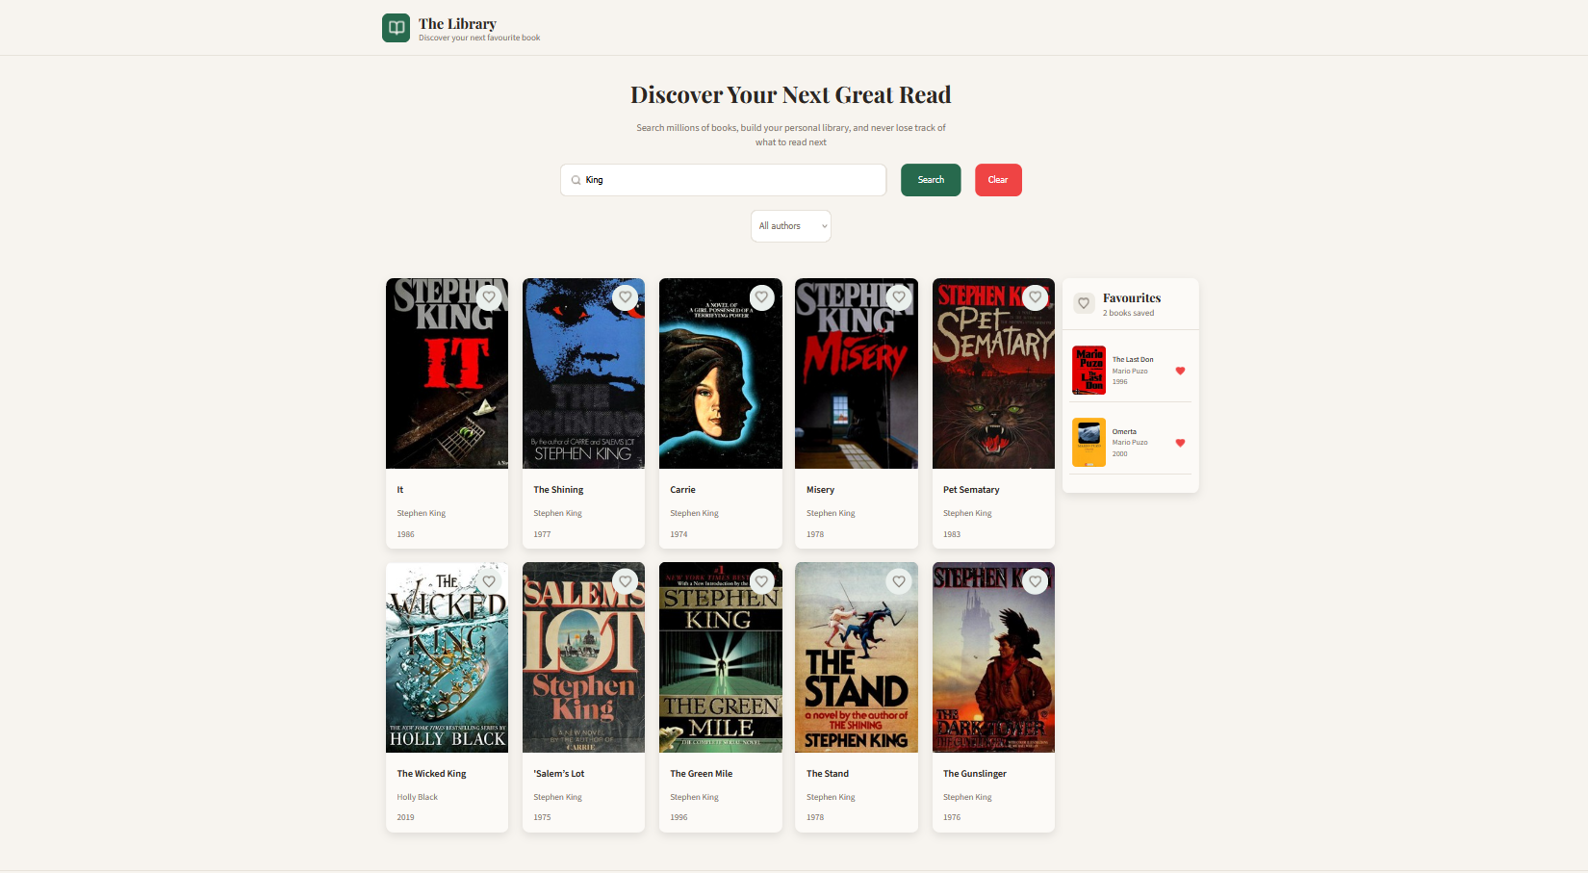The width and height of the screenshot is (1588, 873).
Task: Click the year 1986 under It
Action: (x=405, y=534)
